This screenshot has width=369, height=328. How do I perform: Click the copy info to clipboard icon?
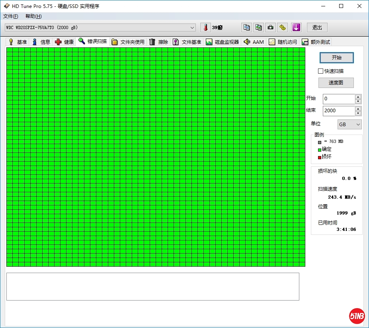(247, 27)
